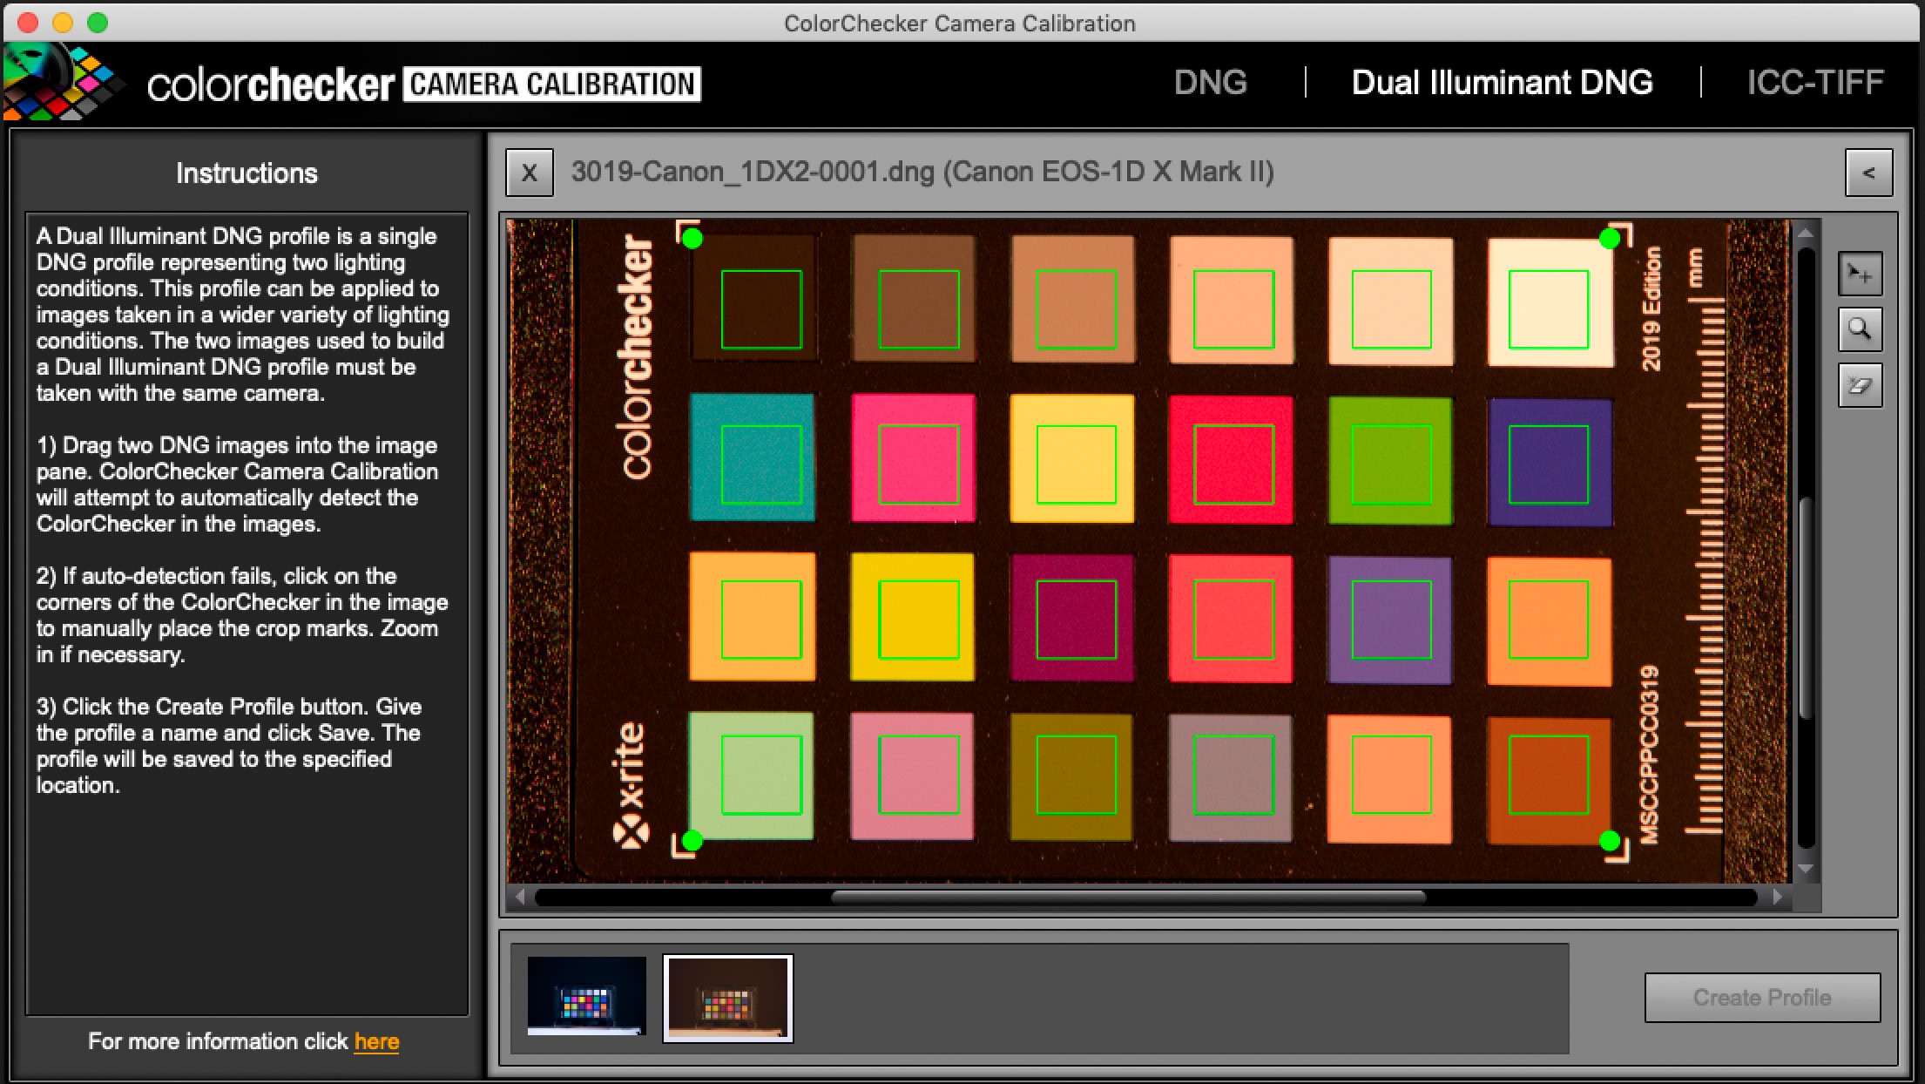Click the horizontal scrollbar left arrow
This screenshot has width=1925, height=1084.
coord(521,897)
